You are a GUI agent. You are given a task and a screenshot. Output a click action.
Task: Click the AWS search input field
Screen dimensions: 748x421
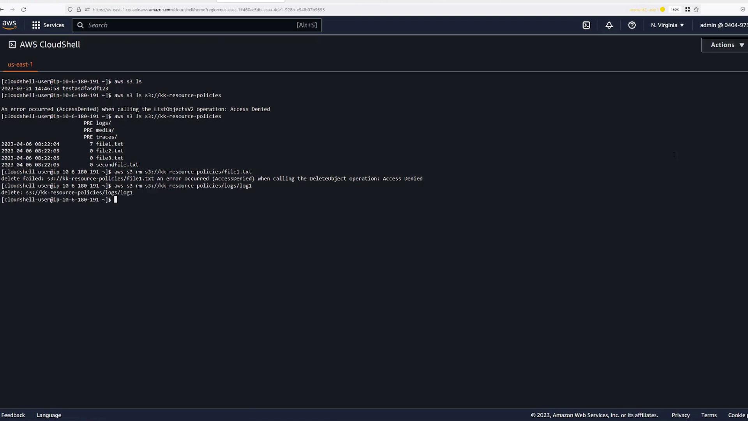(x=191, y=25)
